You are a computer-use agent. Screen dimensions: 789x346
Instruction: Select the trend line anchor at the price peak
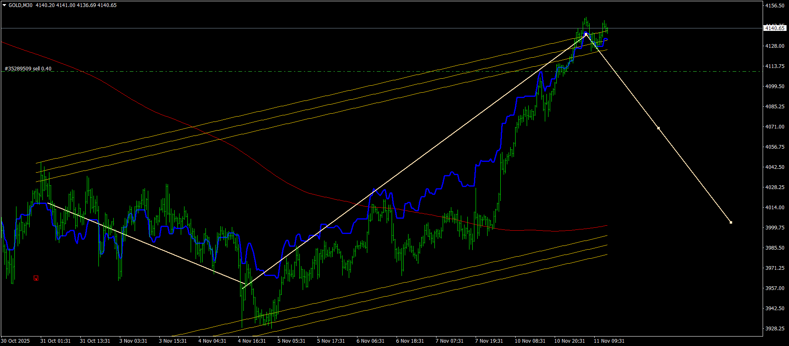click(586, 34)
